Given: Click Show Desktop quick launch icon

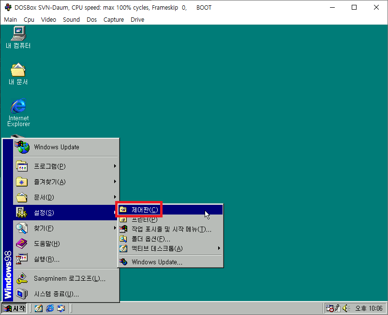Looking at the screenshot, I should [x=39, y=308].
